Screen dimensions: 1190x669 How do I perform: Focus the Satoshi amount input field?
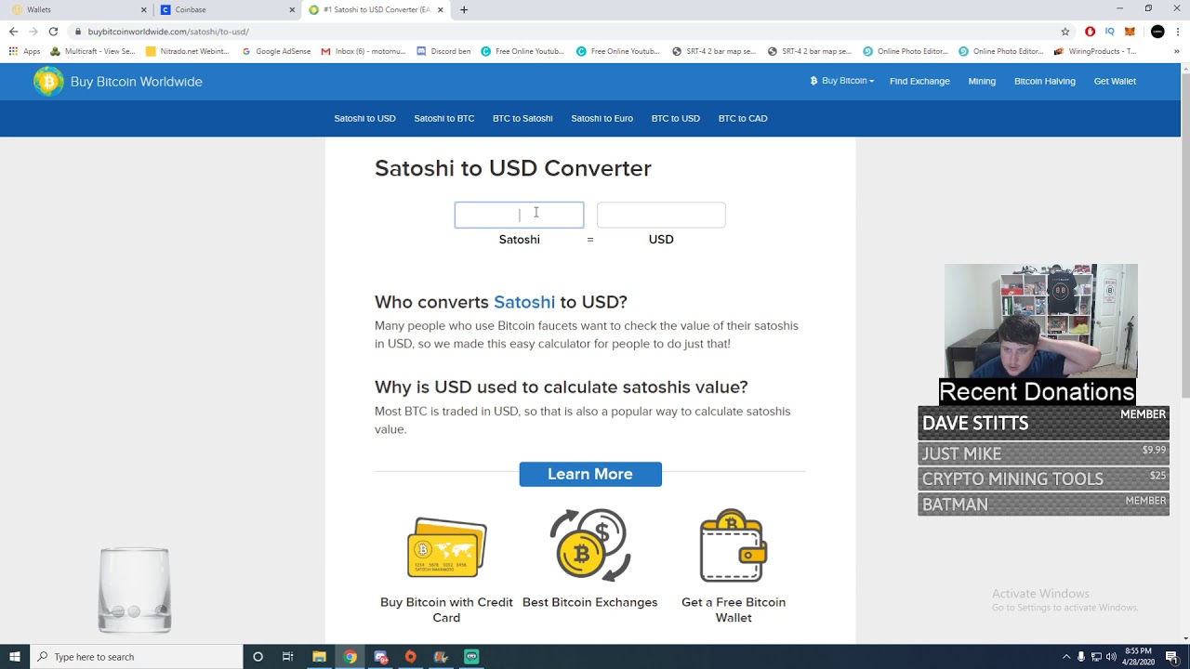pyautogui.click(x=519, y=215)
